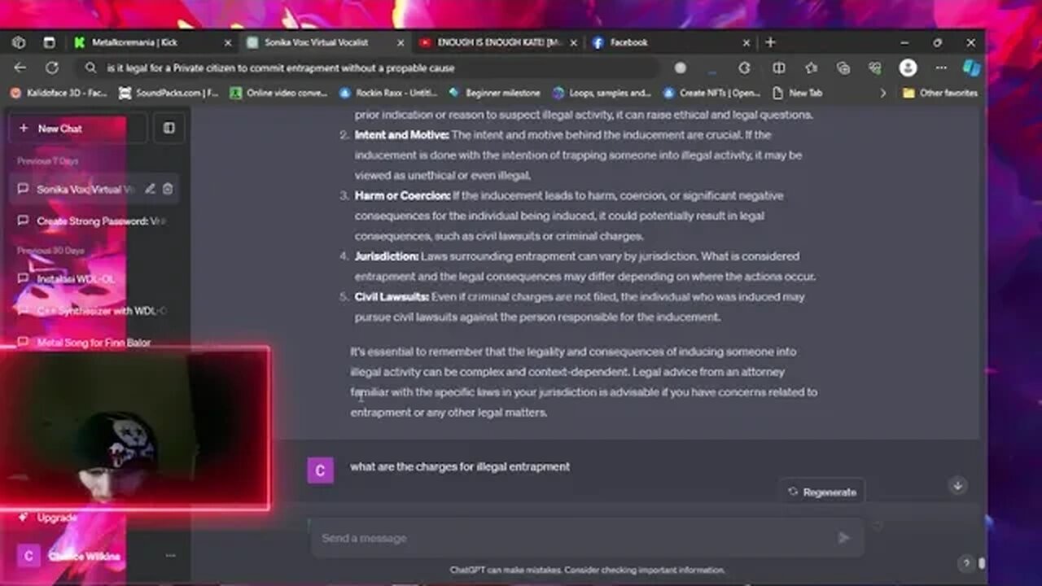Click the address bar search text
Image resolution: width=1042 pixels, height=586 pixels.
click(281, 68)
